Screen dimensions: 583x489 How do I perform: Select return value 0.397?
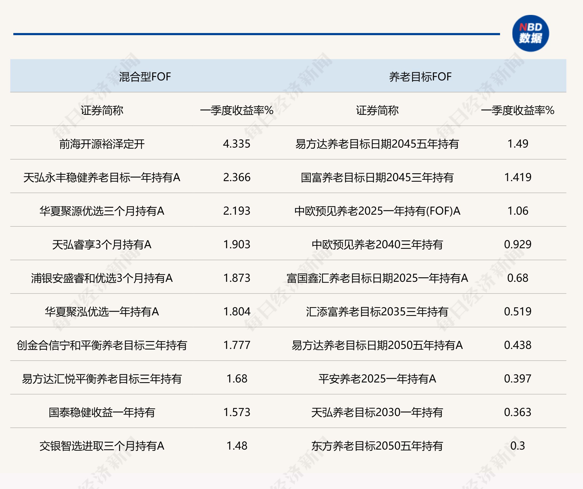[518, 379]
